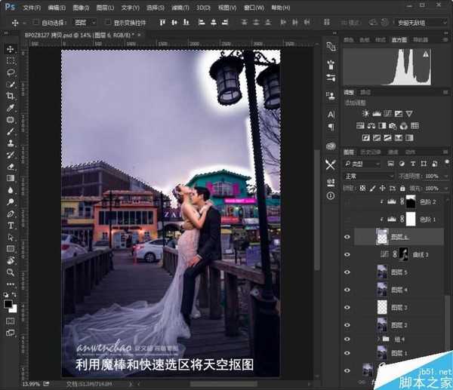Select the Eraser tool
This screenshot has width=453, height=390.
point(11,166)
